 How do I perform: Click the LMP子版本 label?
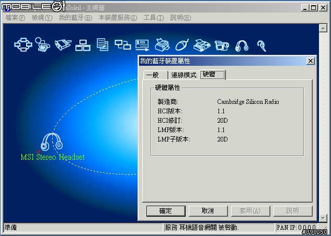(174, 139)
